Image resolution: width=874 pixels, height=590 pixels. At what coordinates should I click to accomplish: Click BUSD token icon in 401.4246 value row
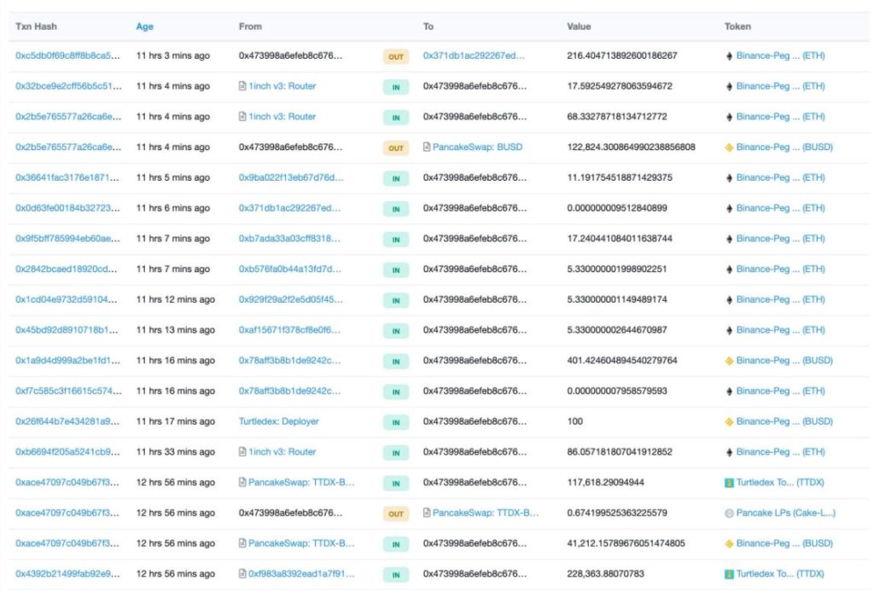click(x=729, y=361)
